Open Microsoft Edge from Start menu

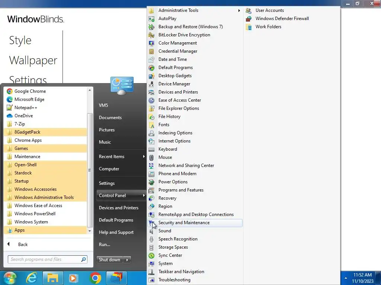point(45,99)
